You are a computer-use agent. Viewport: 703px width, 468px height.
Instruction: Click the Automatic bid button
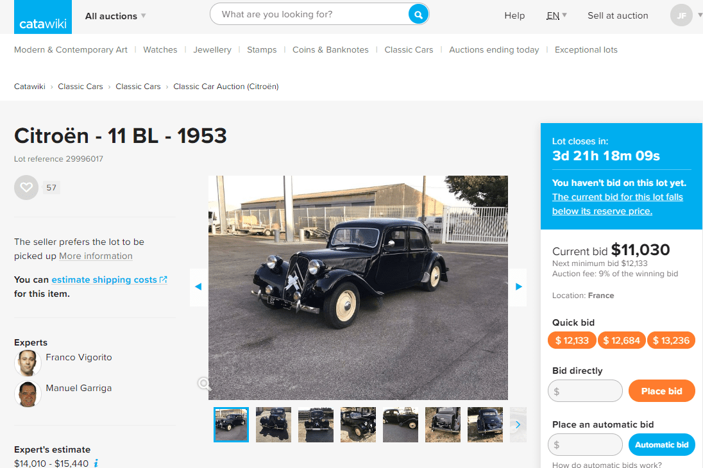coord(661,445)
